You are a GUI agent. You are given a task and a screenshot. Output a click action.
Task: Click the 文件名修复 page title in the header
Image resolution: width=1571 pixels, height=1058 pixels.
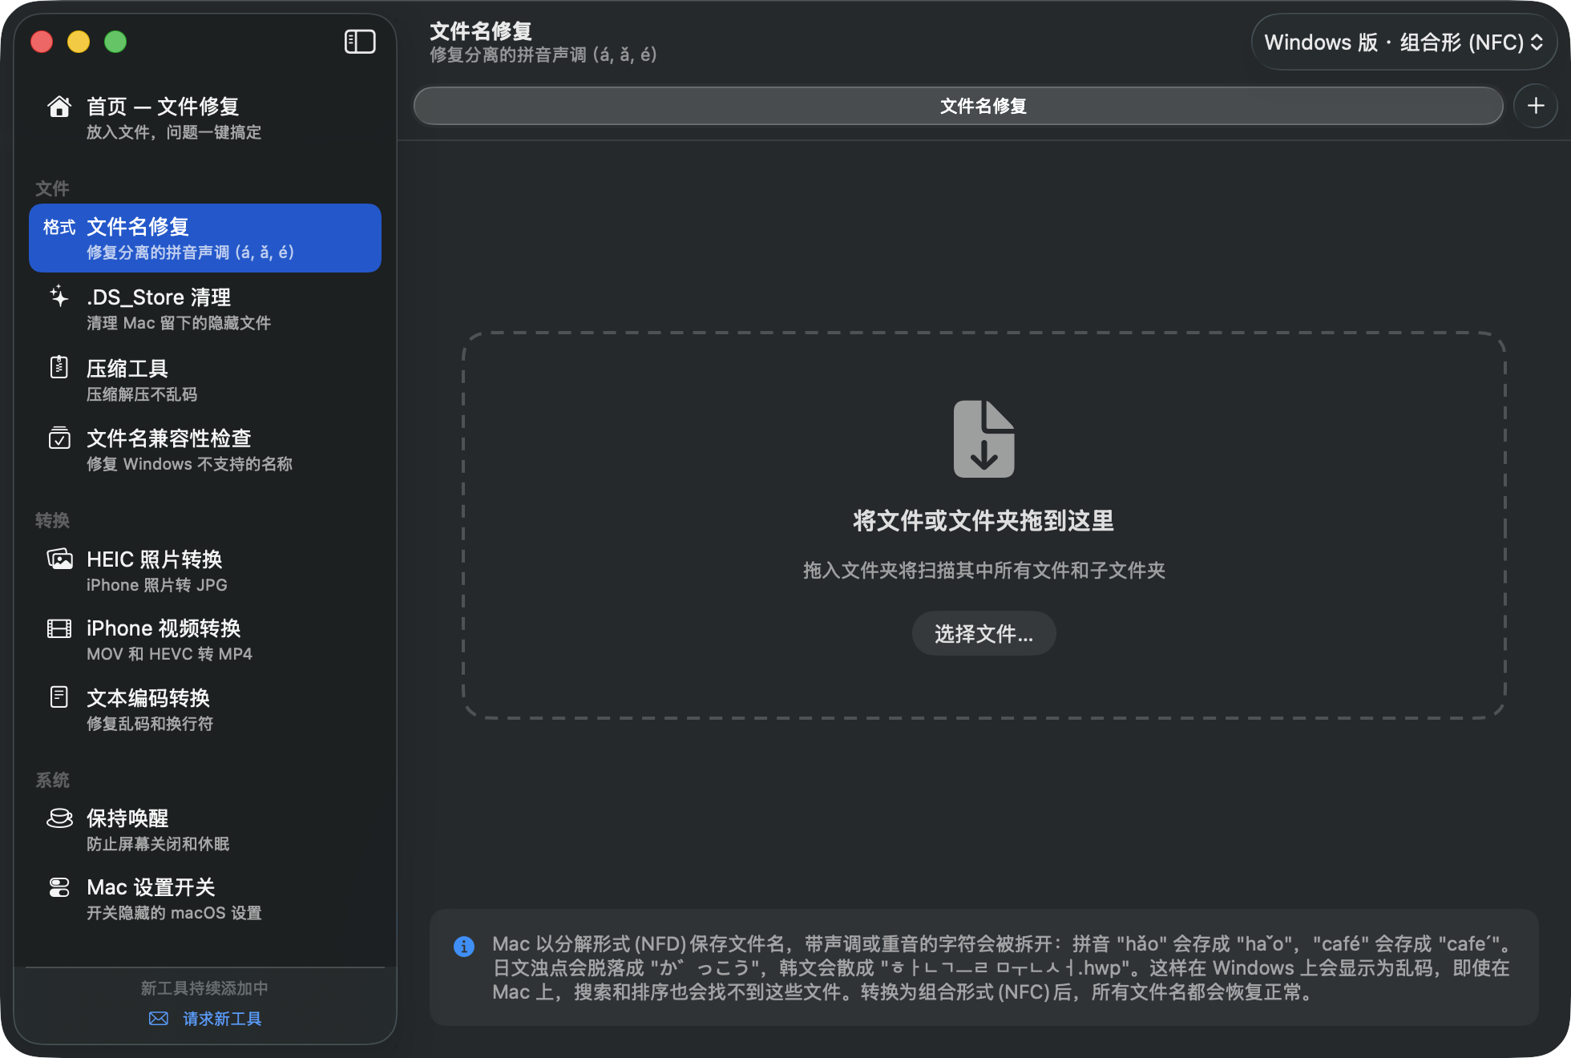point(481,31)
